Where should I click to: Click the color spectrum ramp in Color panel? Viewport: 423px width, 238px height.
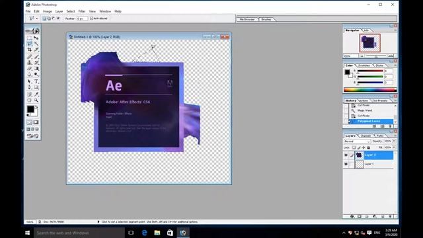[370, 90]
